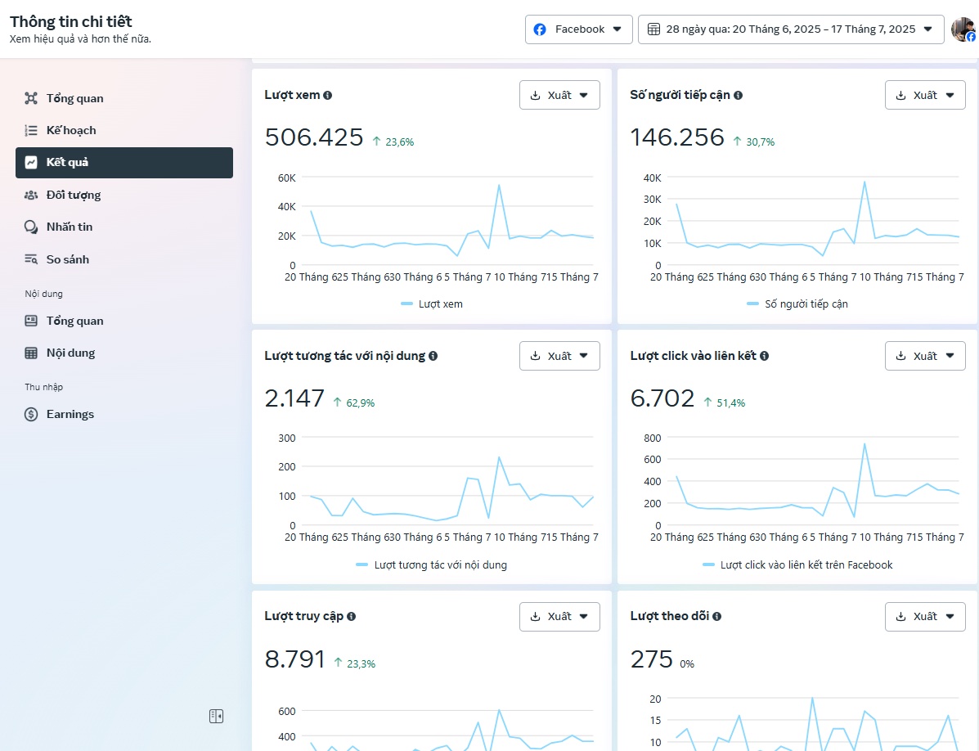Image resolution: width=979 pixels, height=751 pixels.
Task: Click the 275 follows total
Action: 652,659
